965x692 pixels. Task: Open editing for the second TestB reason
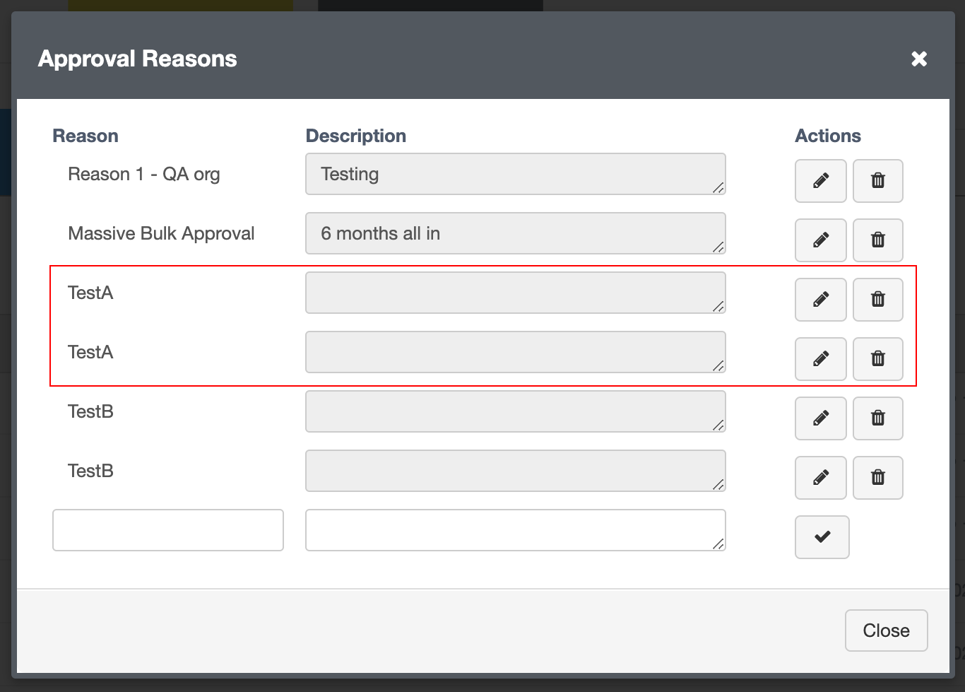coord(820,478)
